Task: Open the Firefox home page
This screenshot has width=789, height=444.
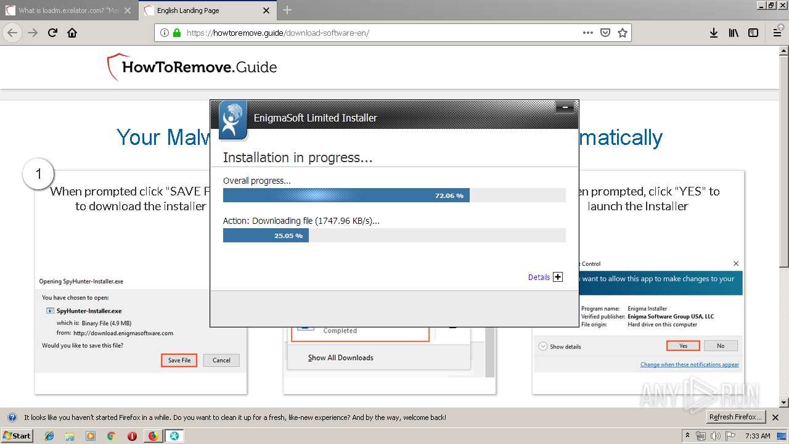Action: coord(72,33)
